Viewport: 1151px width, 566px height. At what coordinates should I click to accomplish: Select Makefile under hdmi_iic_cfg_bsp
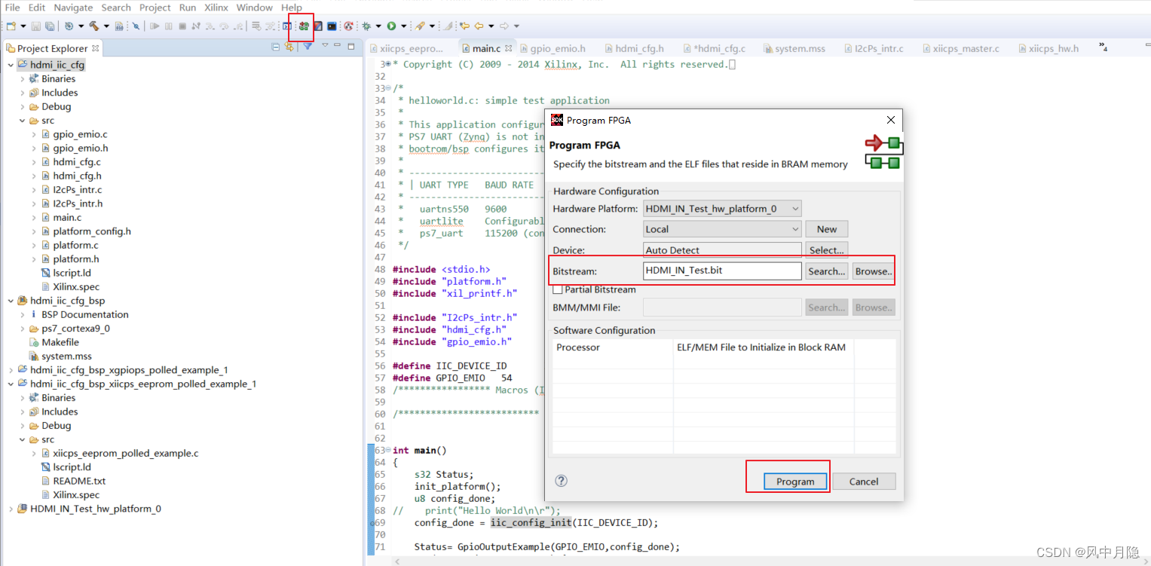[x=60, y=342]
